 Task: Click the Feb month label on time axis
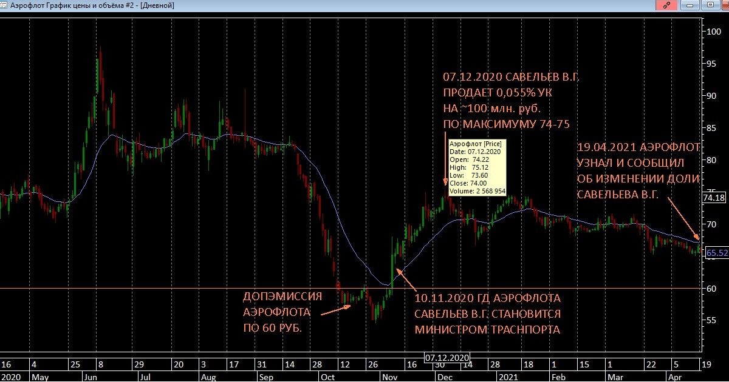(x=558, y=377)
